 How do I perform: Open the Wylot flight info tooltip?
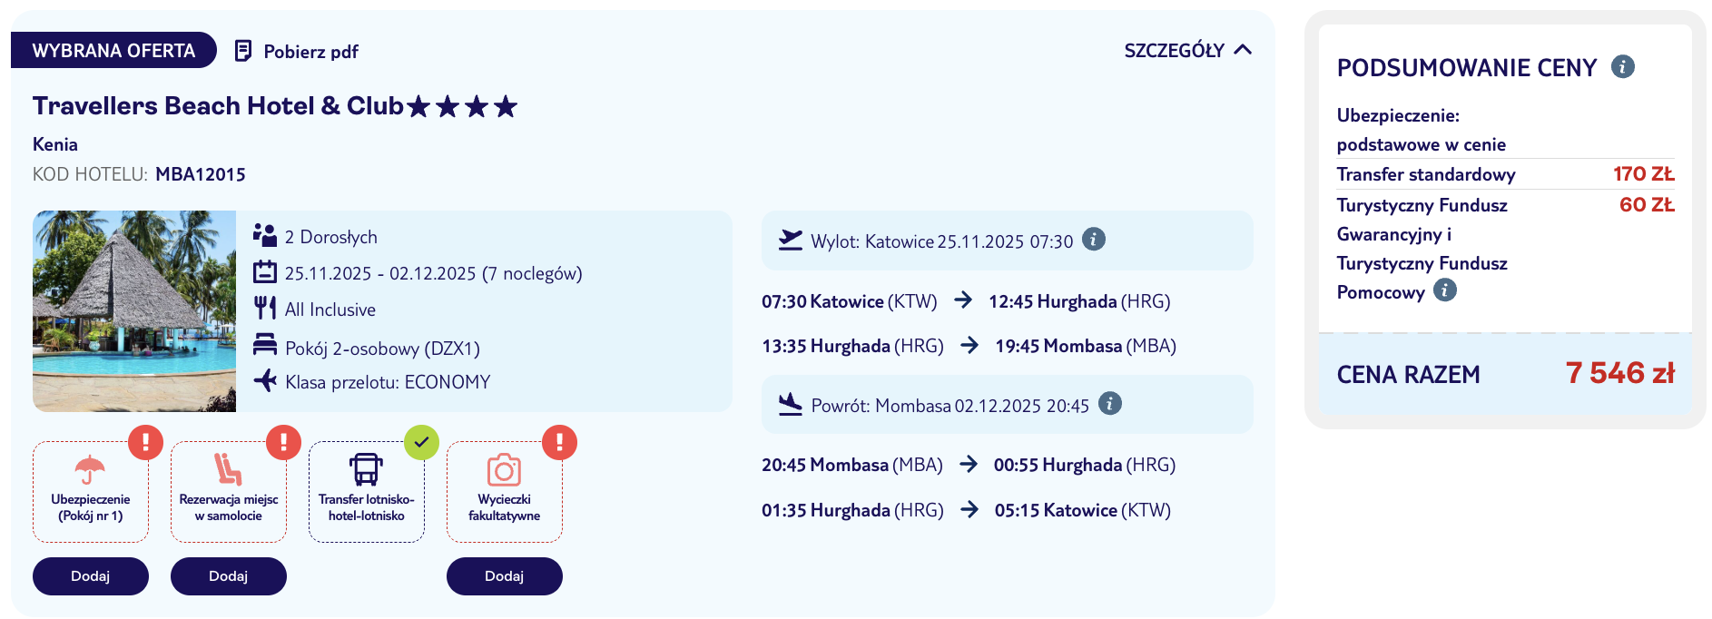coord(1094,240)
